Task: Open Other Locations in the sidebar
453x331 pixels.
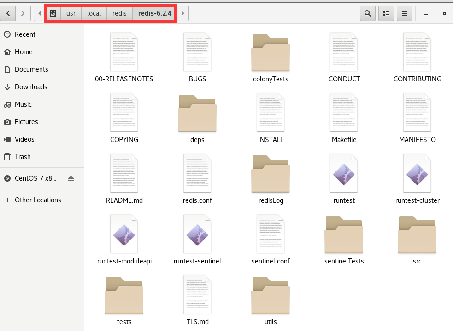Action: [42, 200]
